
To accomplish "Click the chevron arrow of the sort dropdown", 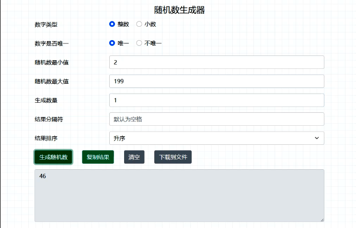I will click(316, 138).
